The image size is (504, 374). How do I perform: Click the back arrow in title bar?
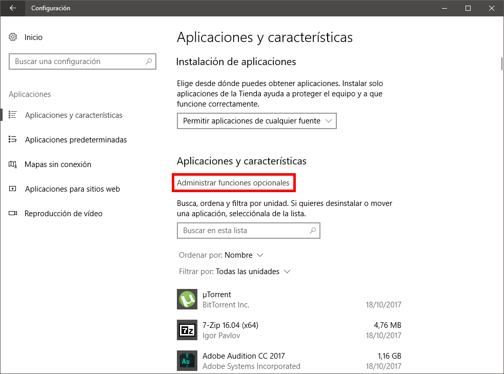coord(12,8)
